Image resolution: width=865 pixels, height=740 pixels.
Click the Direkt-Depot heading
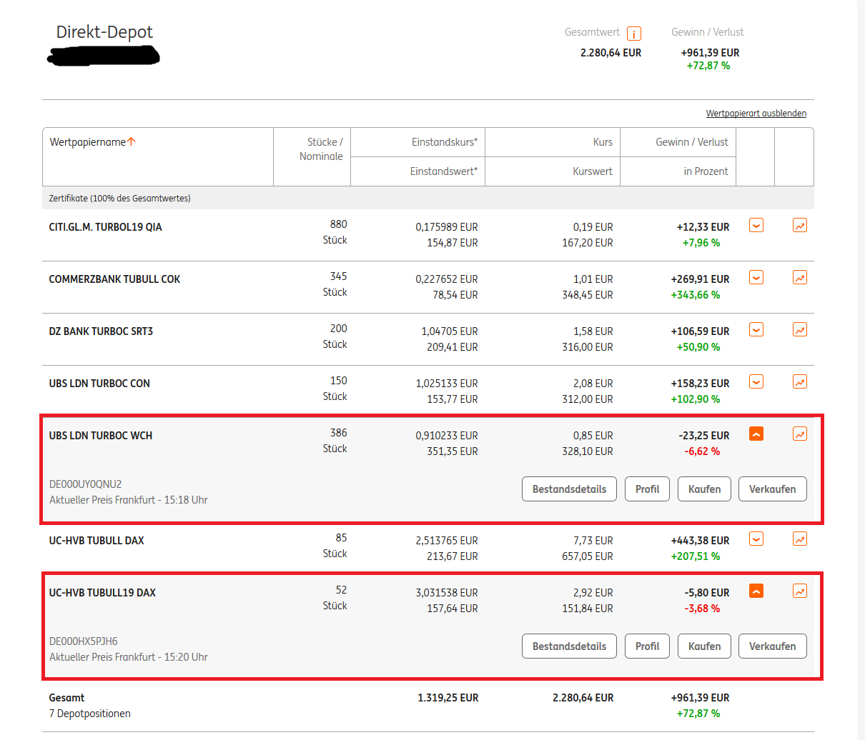pos(104,32)
